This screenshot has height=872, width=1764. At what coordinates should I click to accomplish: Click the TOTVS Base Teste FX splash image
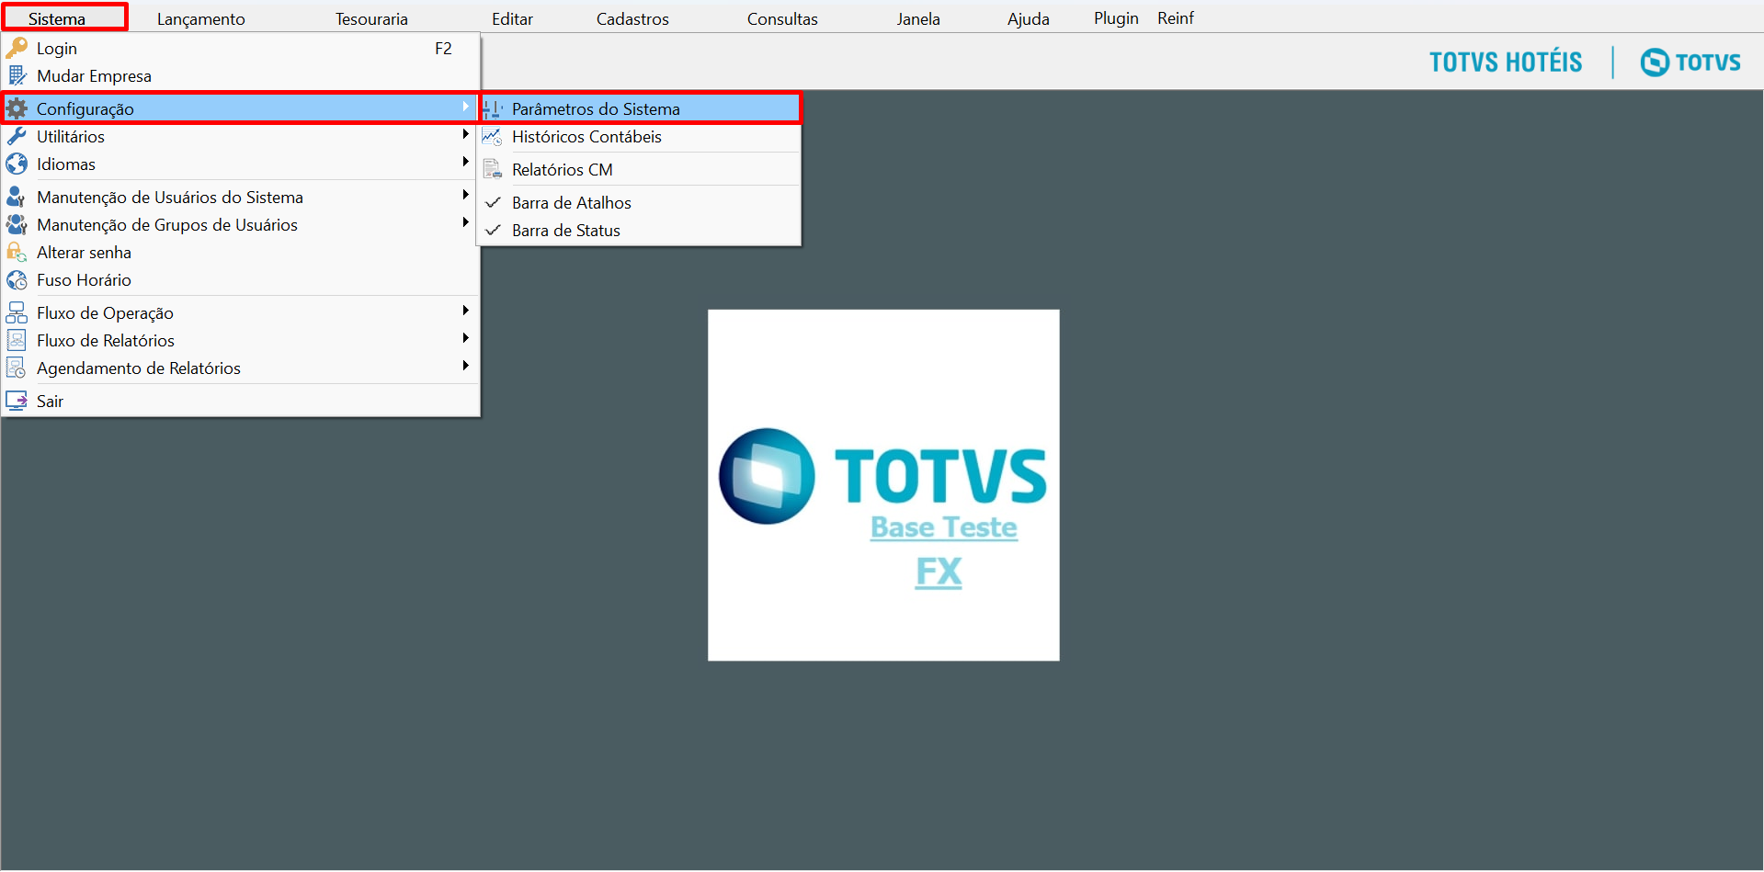882,484
